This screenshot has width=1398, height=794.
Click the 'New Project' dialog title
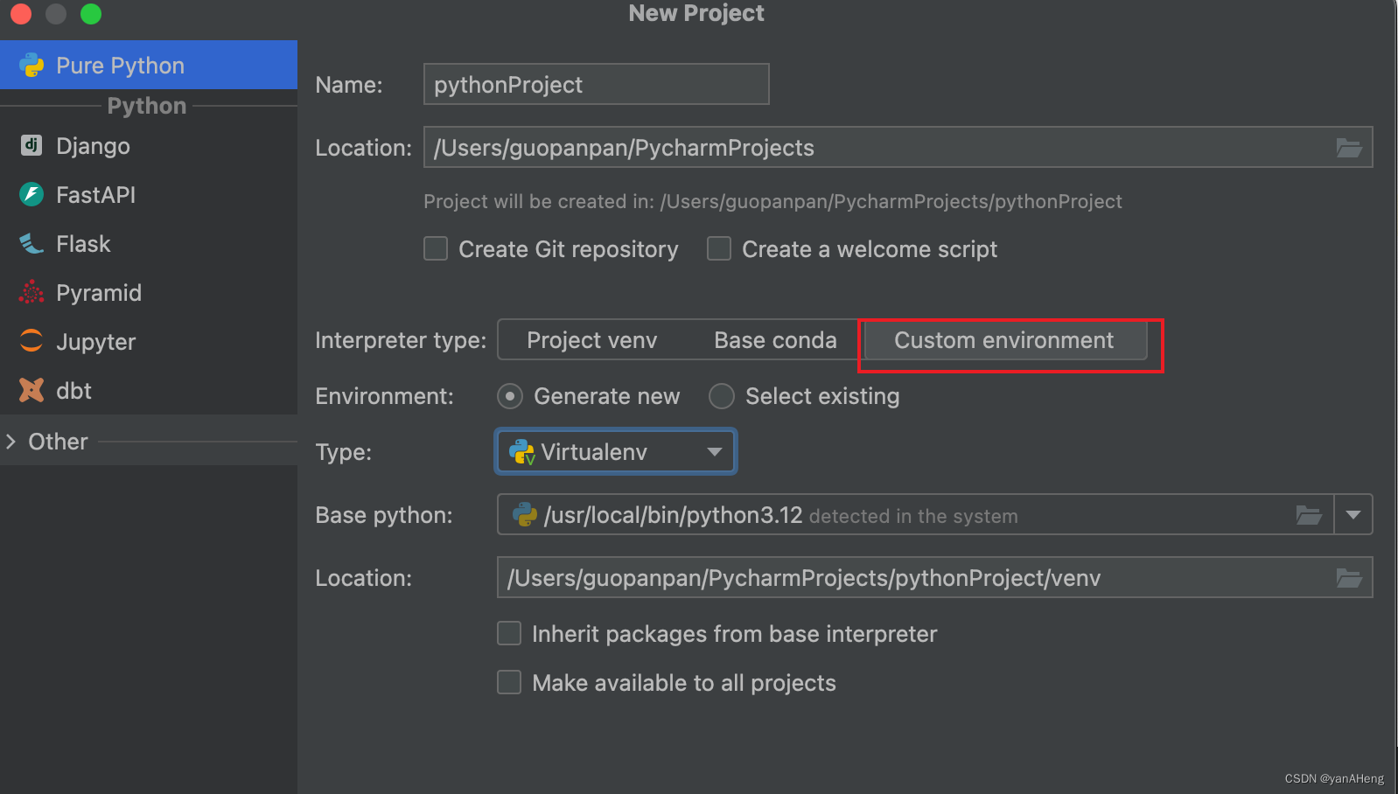tap(696, 13)
